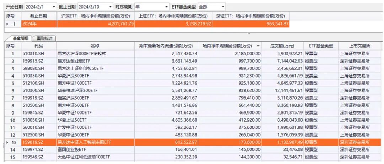The image size is (384, 164).
Task: Open the 时序周期 dropdown
Action: (167, 7)
